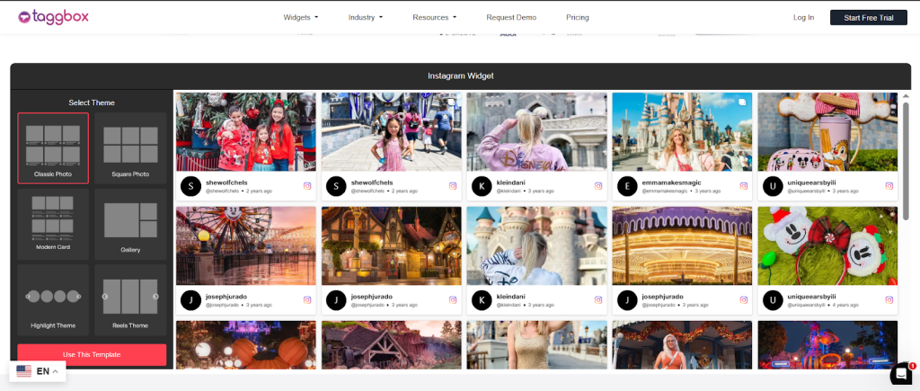Choose the Reels Theme layout
Image resolution: width=920 pixels, height=391 pixels.
(130, 298)
